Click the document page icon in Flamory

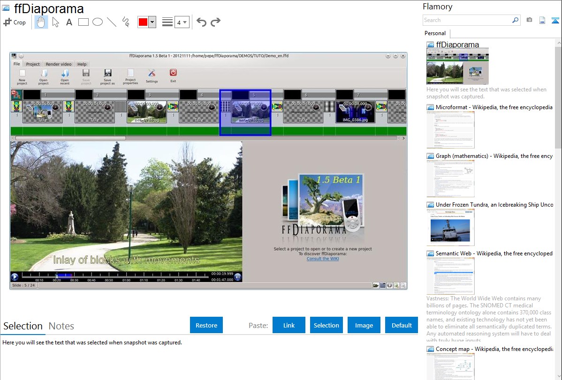point(542,21)
